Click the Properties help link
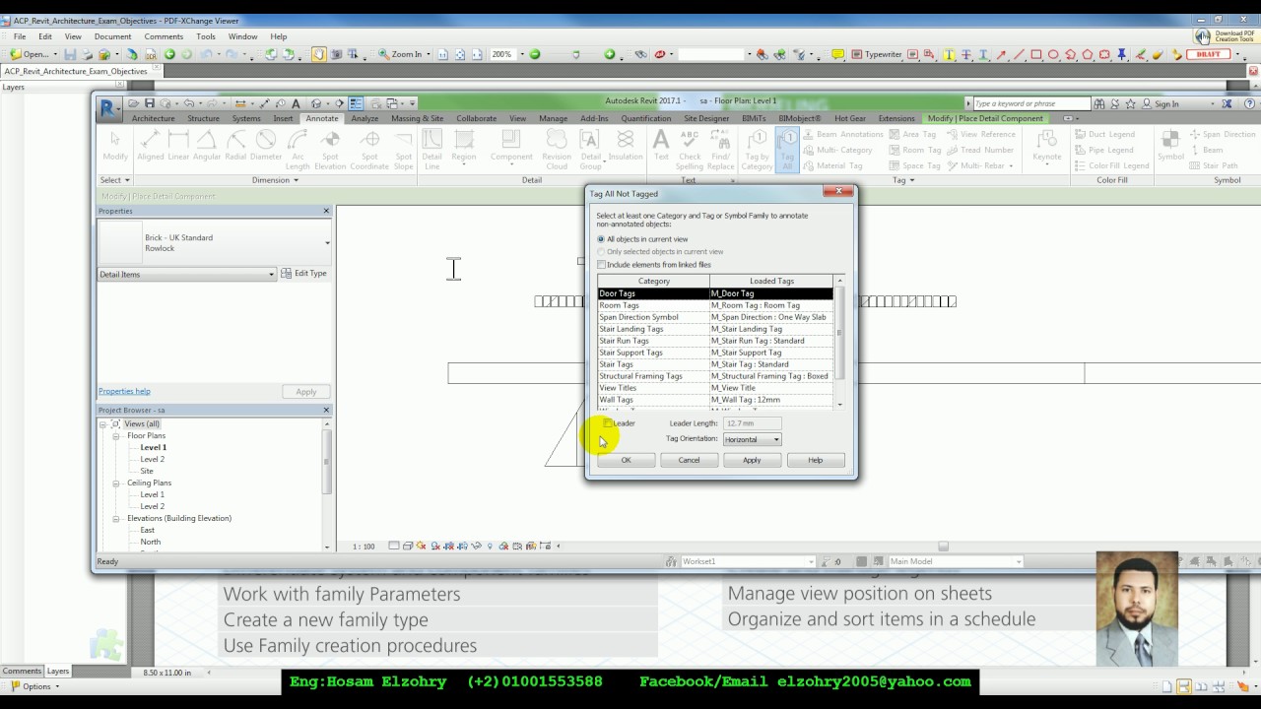The width and height of the screenshot is (1261, 709). coord(124,391)
